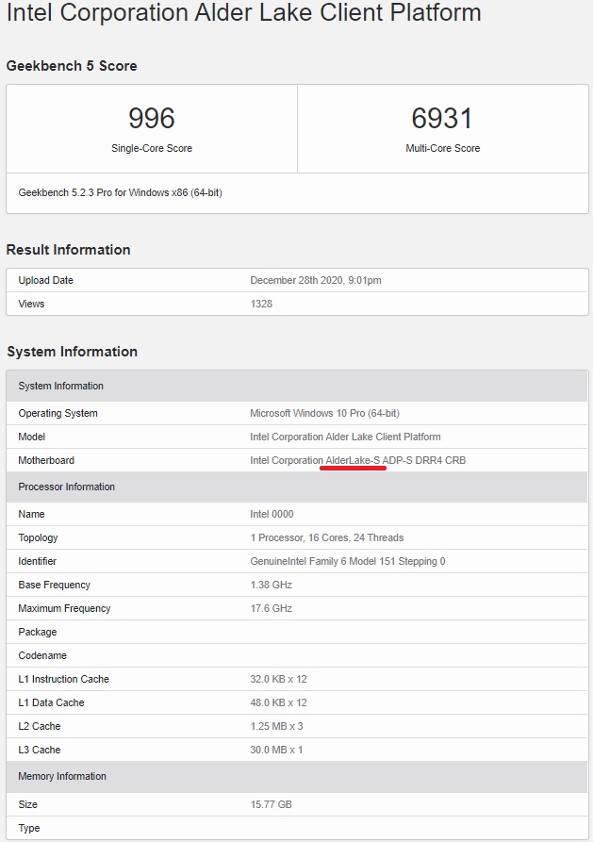Select L2 cache value 1.25 MB x 3
The image size is (593, 842).
276,727
